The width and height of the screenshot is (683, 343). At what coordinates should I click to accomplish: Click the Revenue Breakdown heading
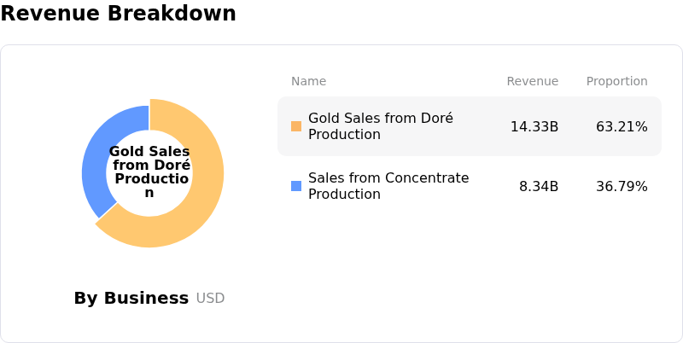tap(118, 14)
